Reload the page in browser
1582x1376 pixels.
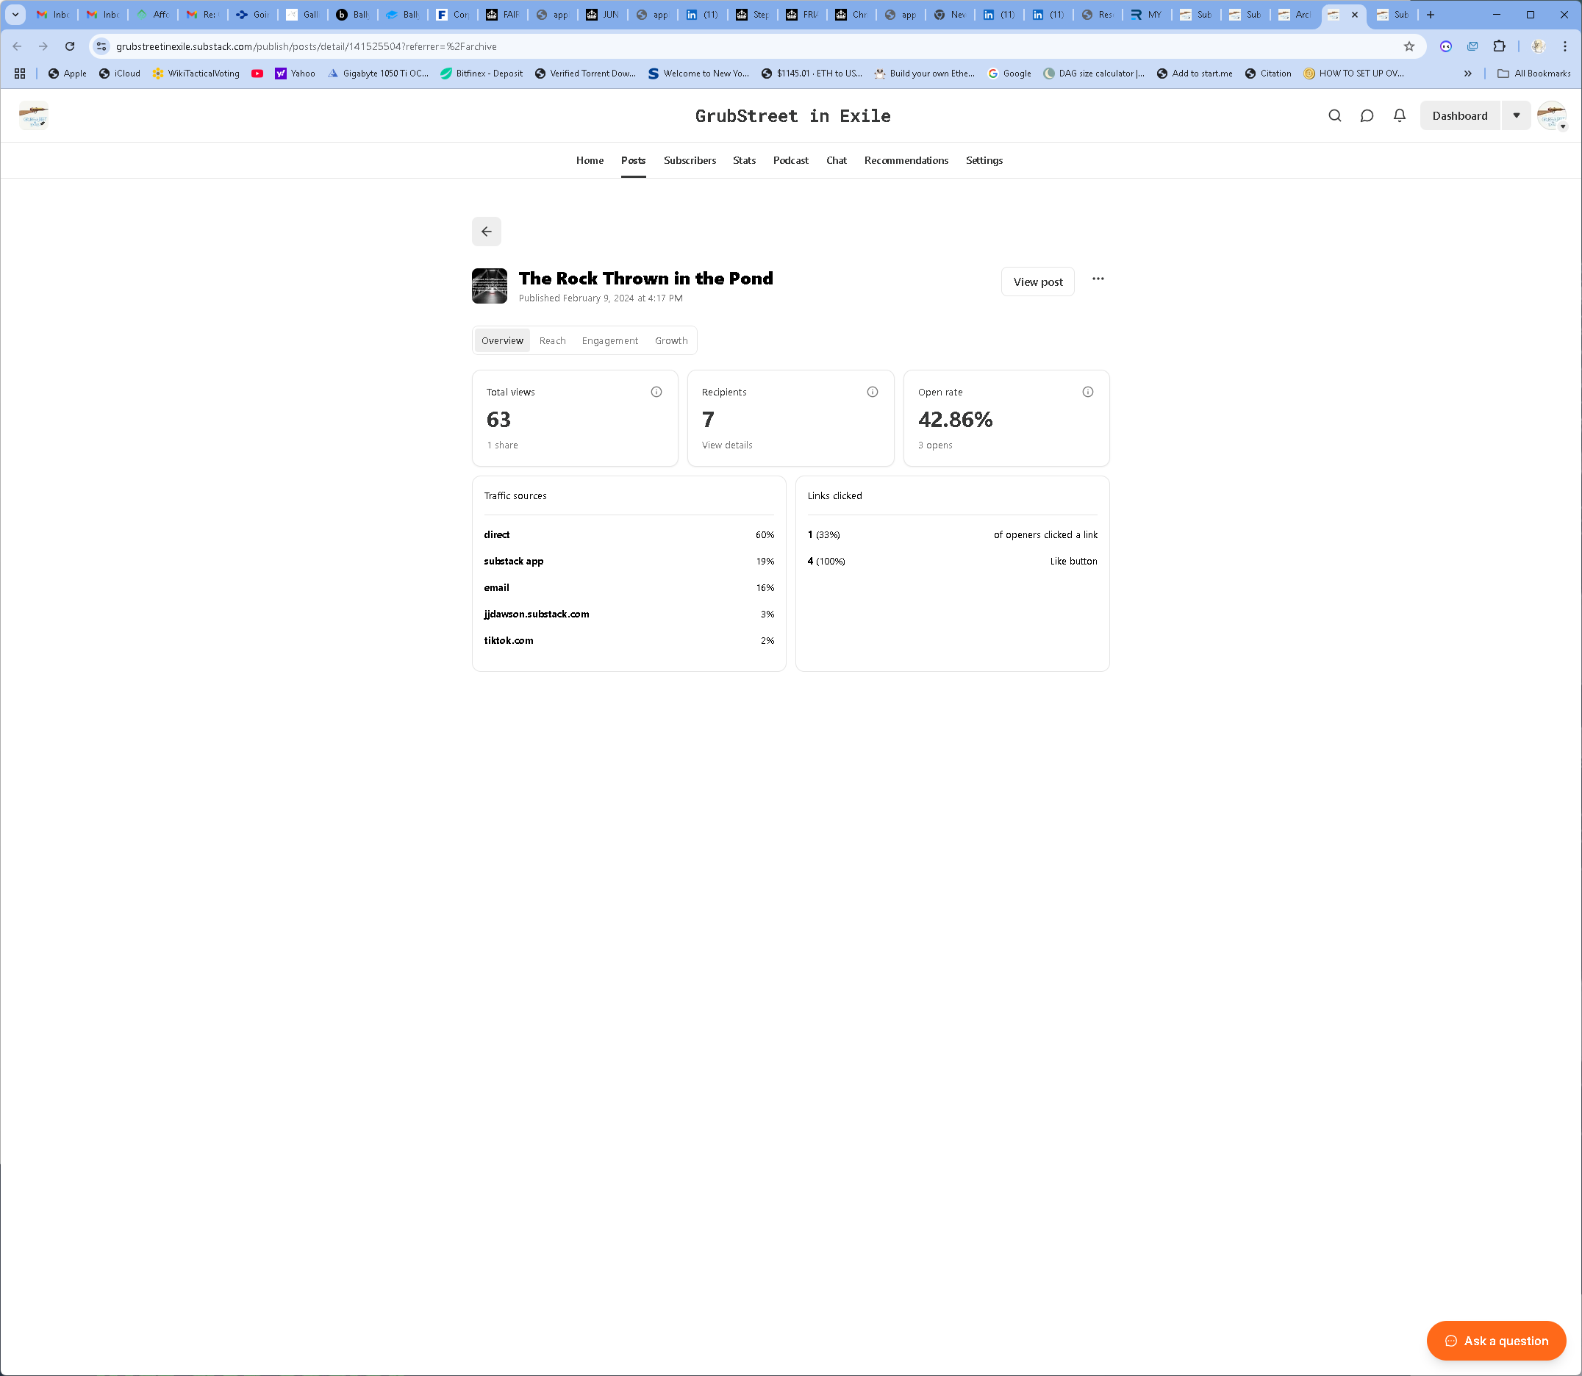(x=70, y=46)
